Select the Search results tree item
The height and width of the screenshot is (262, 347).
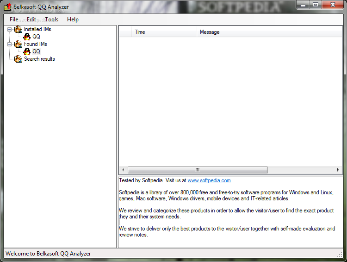[39, 59]
